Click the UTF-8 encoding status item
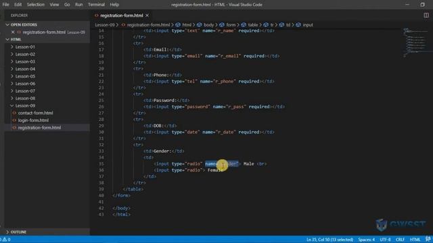 click(385, 240)
